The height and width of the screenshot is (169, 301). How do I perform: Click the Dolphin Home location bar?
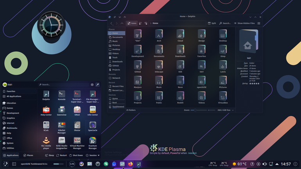tap(177, 23)
